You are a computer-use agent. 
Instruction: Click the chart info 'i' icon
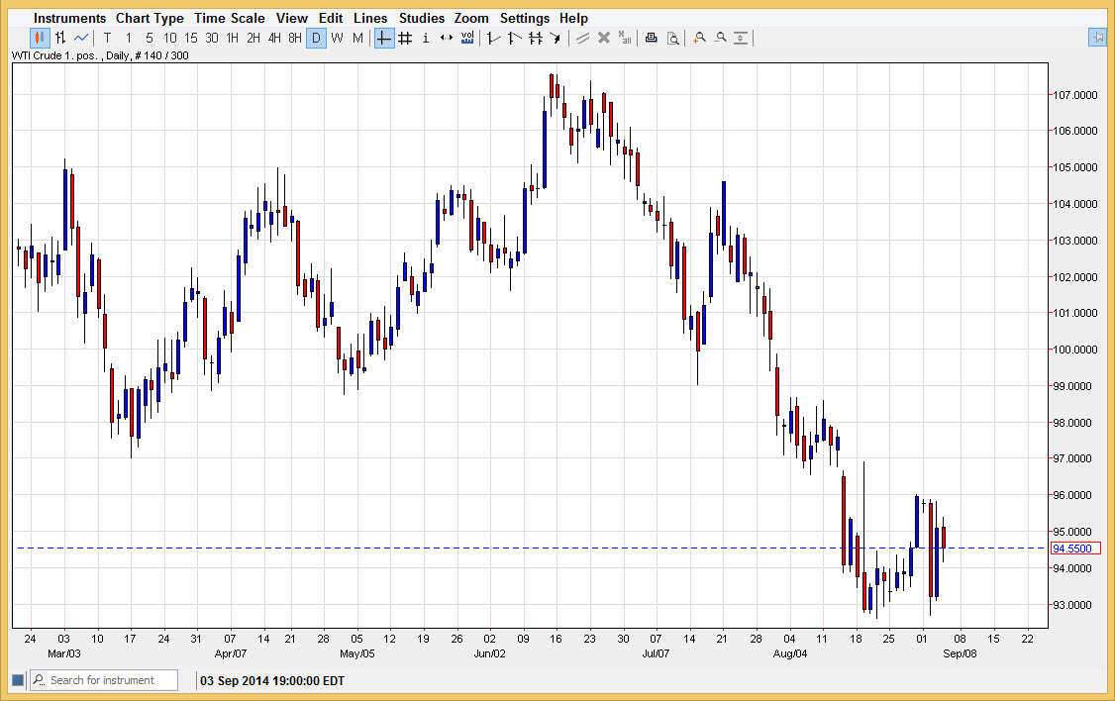(425, 38)
